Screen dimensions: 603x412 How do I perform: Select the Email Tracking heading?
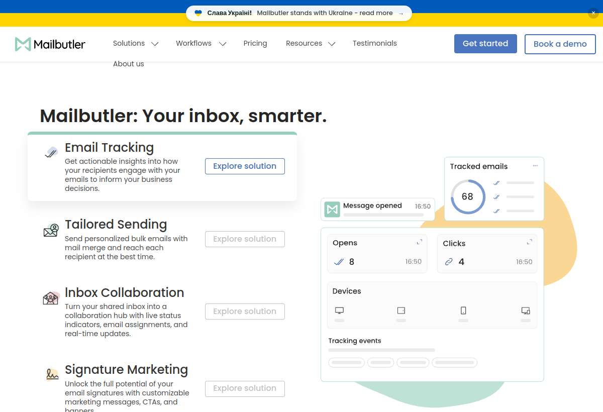point(109,148)
